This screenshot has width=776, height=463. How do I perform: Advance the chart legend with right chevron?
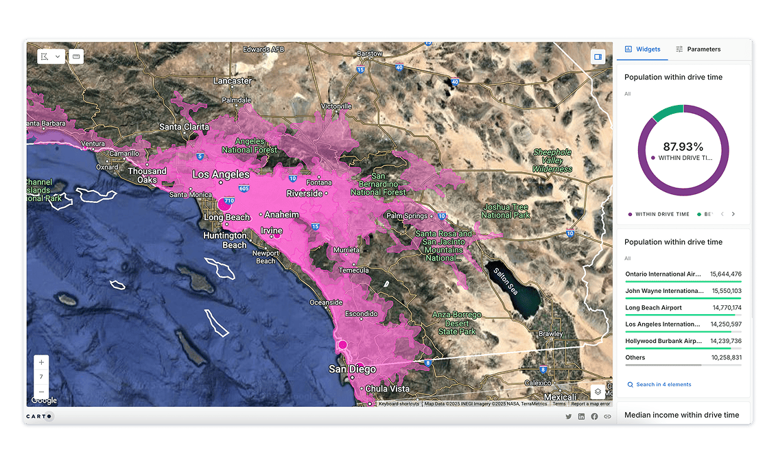pyautogui.click(x=733, y=214)
